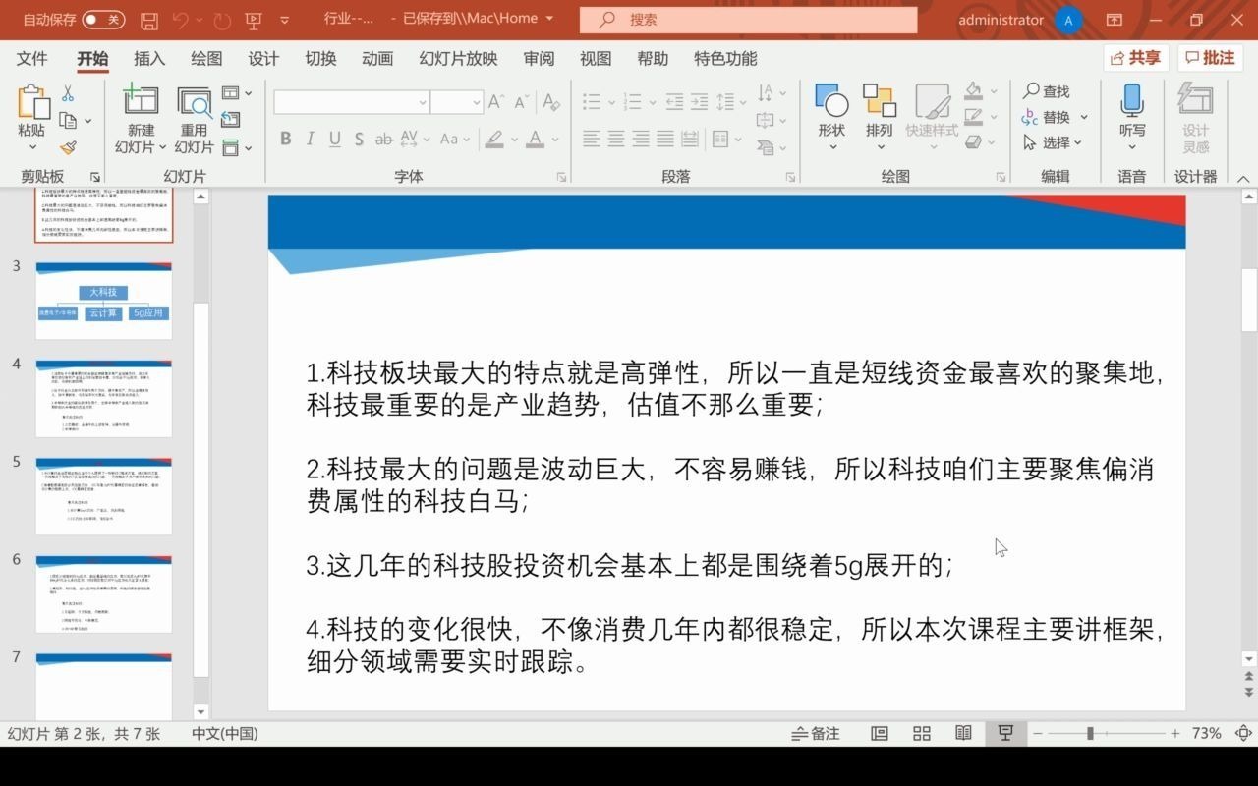
Task: Decrease font size icon
Action: (524, 102)
